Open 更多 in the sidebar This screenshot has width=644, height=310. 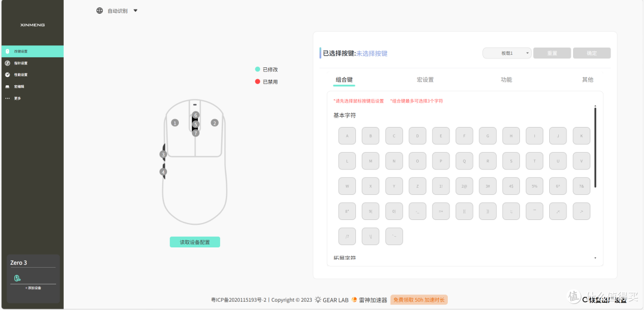[32, 98]
